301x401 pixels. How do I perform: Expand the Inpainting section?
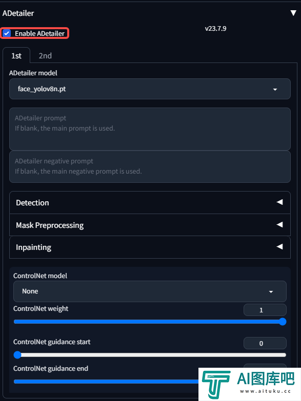tap(150, 247)
